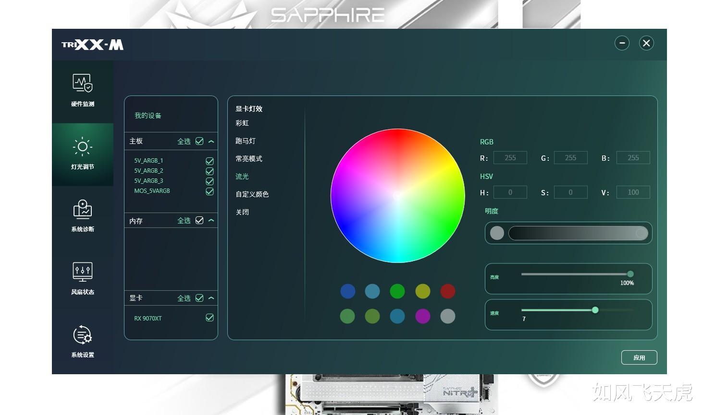Click the H value input field
Screen dimensions: 703x415
point(510,192)
